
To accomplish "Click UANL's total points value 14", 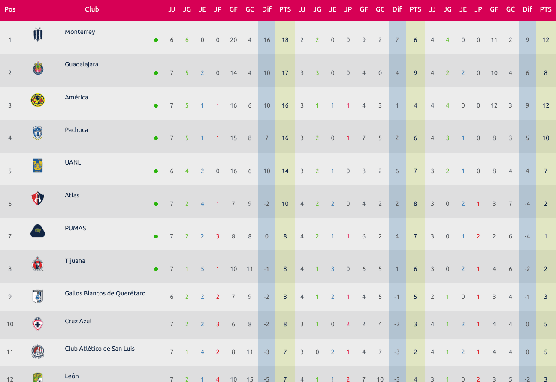I will (285, 171).
